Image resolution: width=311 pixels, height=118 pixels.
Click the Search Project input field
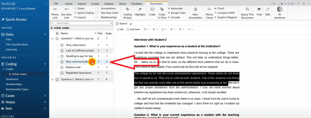(81, 23)
